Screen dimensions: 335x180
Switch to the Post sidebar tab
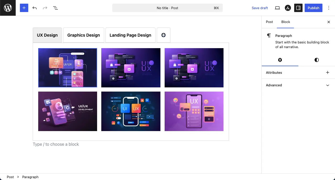269,22
